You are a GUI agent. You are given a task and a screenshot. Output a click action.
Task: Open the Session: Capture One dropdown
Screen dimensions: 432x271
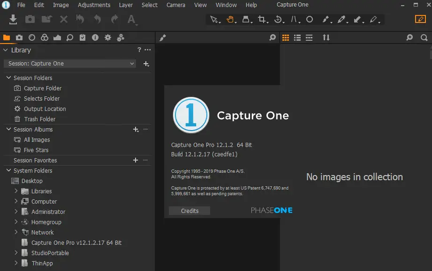[70, 64]
